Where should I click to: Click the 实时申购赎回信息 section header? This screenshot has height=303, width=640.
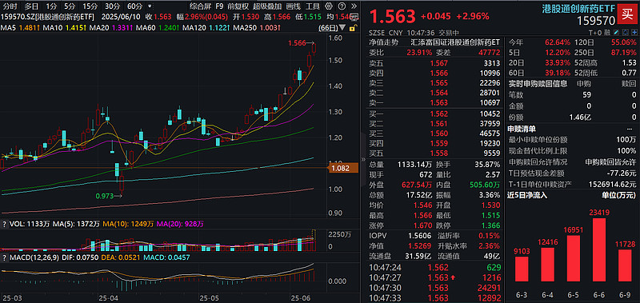point(538,84)
